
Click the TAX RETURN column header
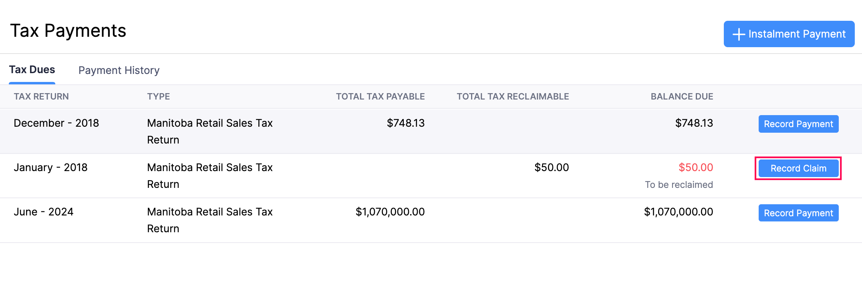tap(41, 96)
